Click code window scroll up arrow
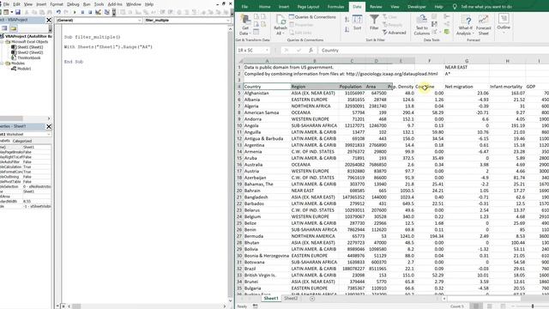The height and width of the screenshot is (309, 549). 231,28
